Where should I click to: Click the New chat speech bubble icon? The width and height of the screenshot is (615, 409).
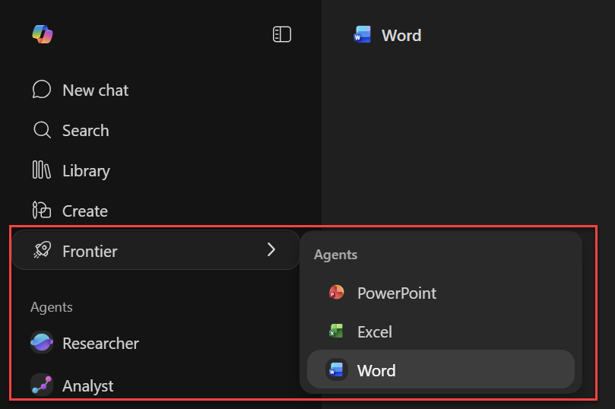tap(42, 90)
